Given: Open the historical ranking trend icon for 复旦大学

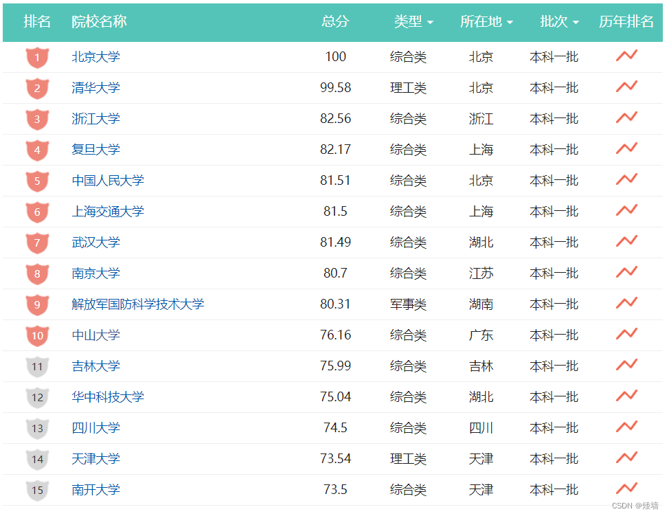Looking at the screenshot, I should click(x=626, y=148).
